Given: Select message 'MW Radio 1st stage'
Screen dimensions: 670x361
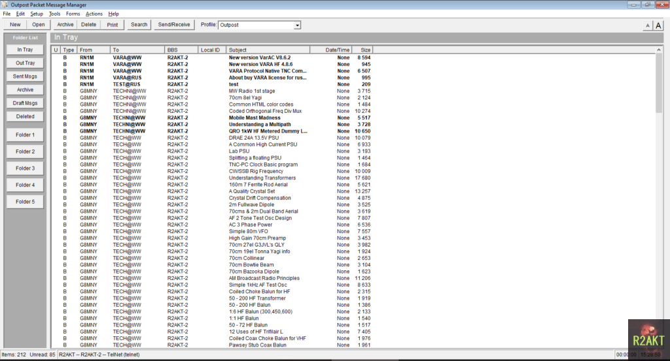Looking at the screenshot, I should pos(213,91).
